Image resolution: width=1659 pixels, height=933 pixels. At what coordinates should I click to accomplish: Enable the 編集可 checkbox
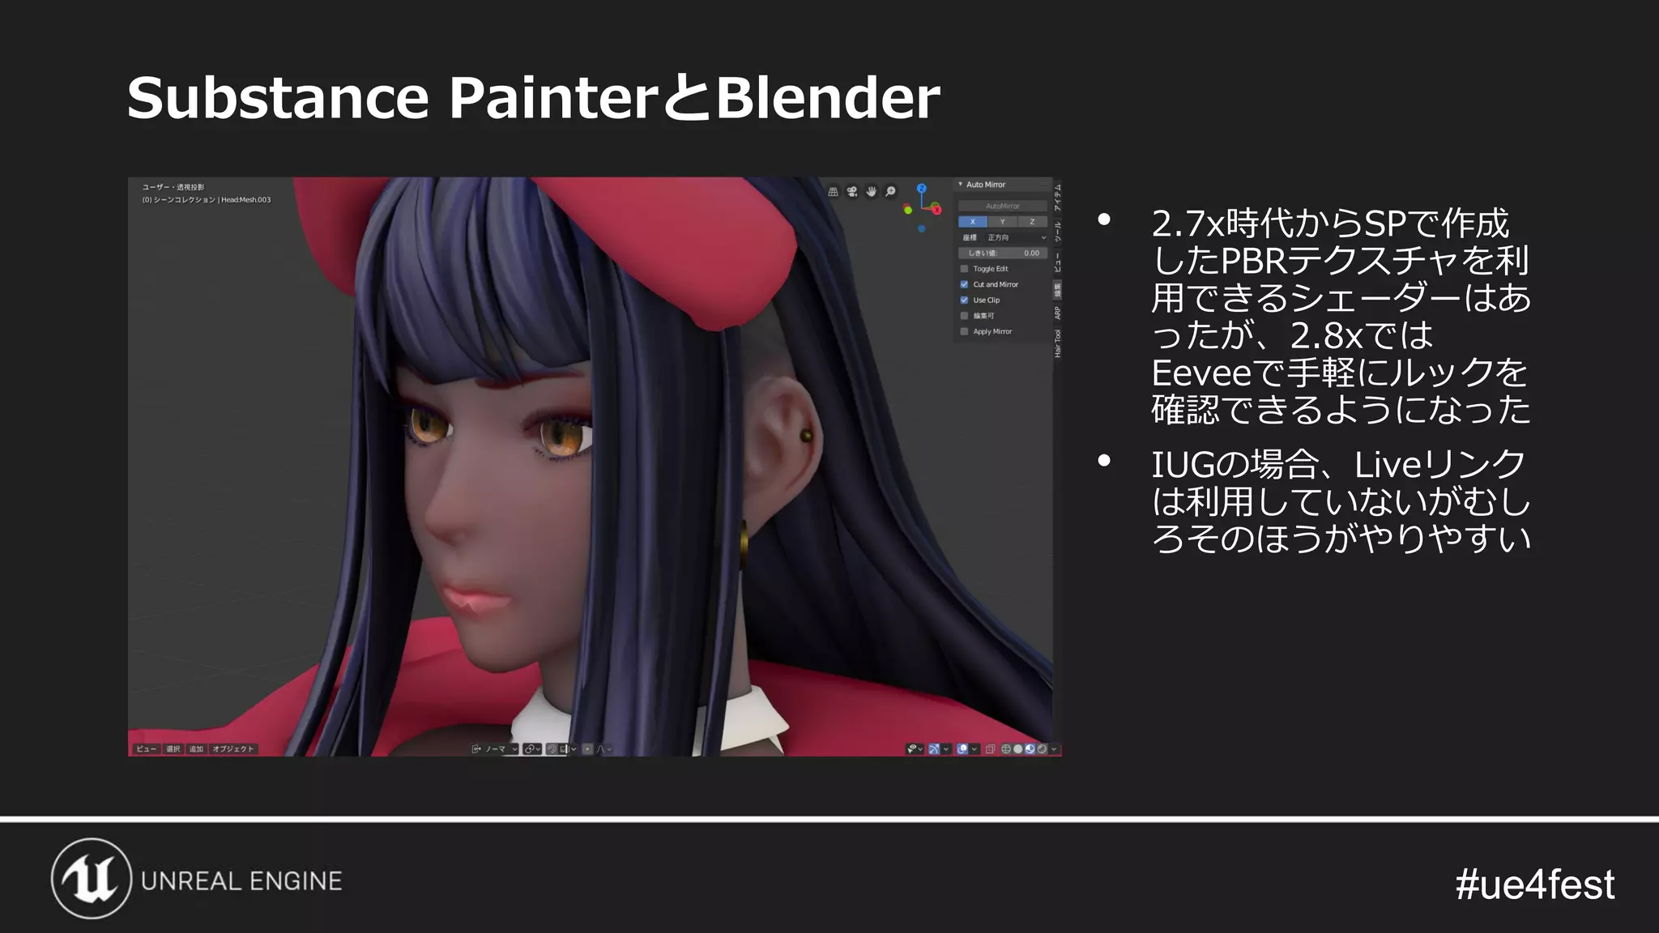point(964,316)
